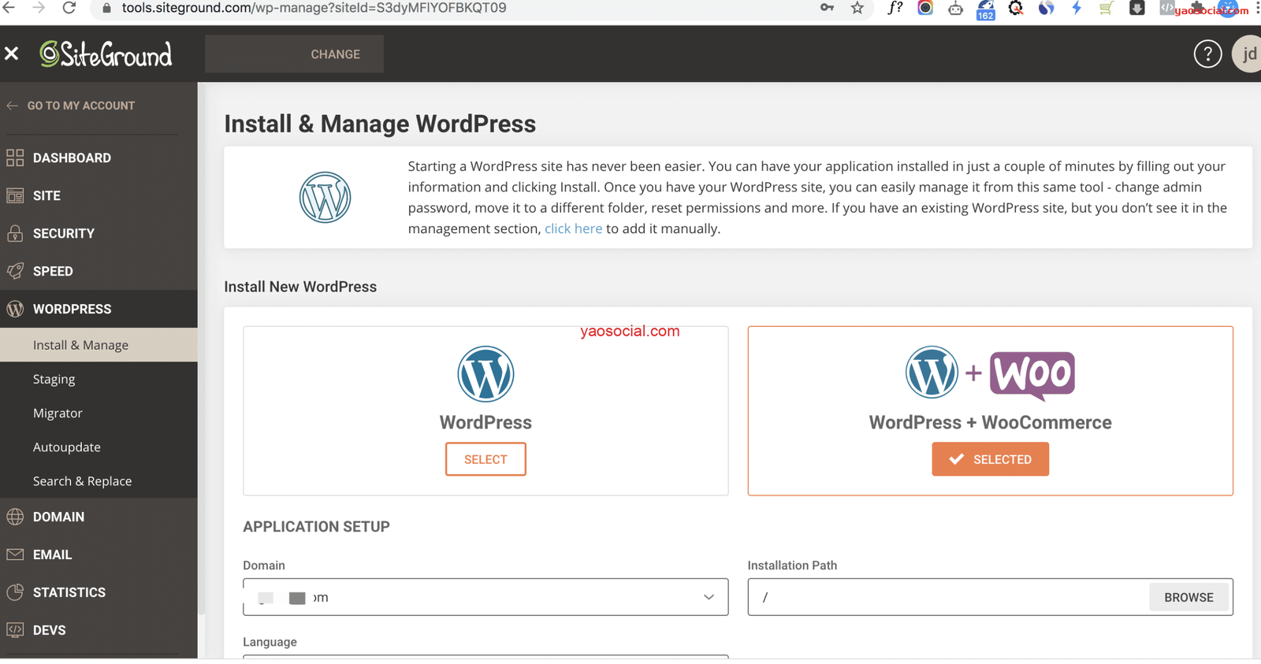This screenshot has height=664, width=1261.
Task: Choose the plain WordPress SELECT button
Action: coord(485,459)
